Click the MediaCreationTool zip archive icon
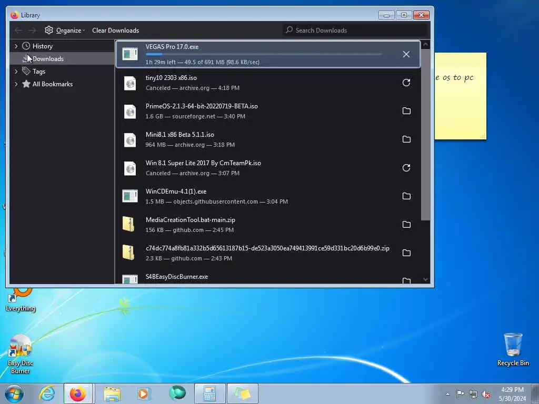 (128, 224)
